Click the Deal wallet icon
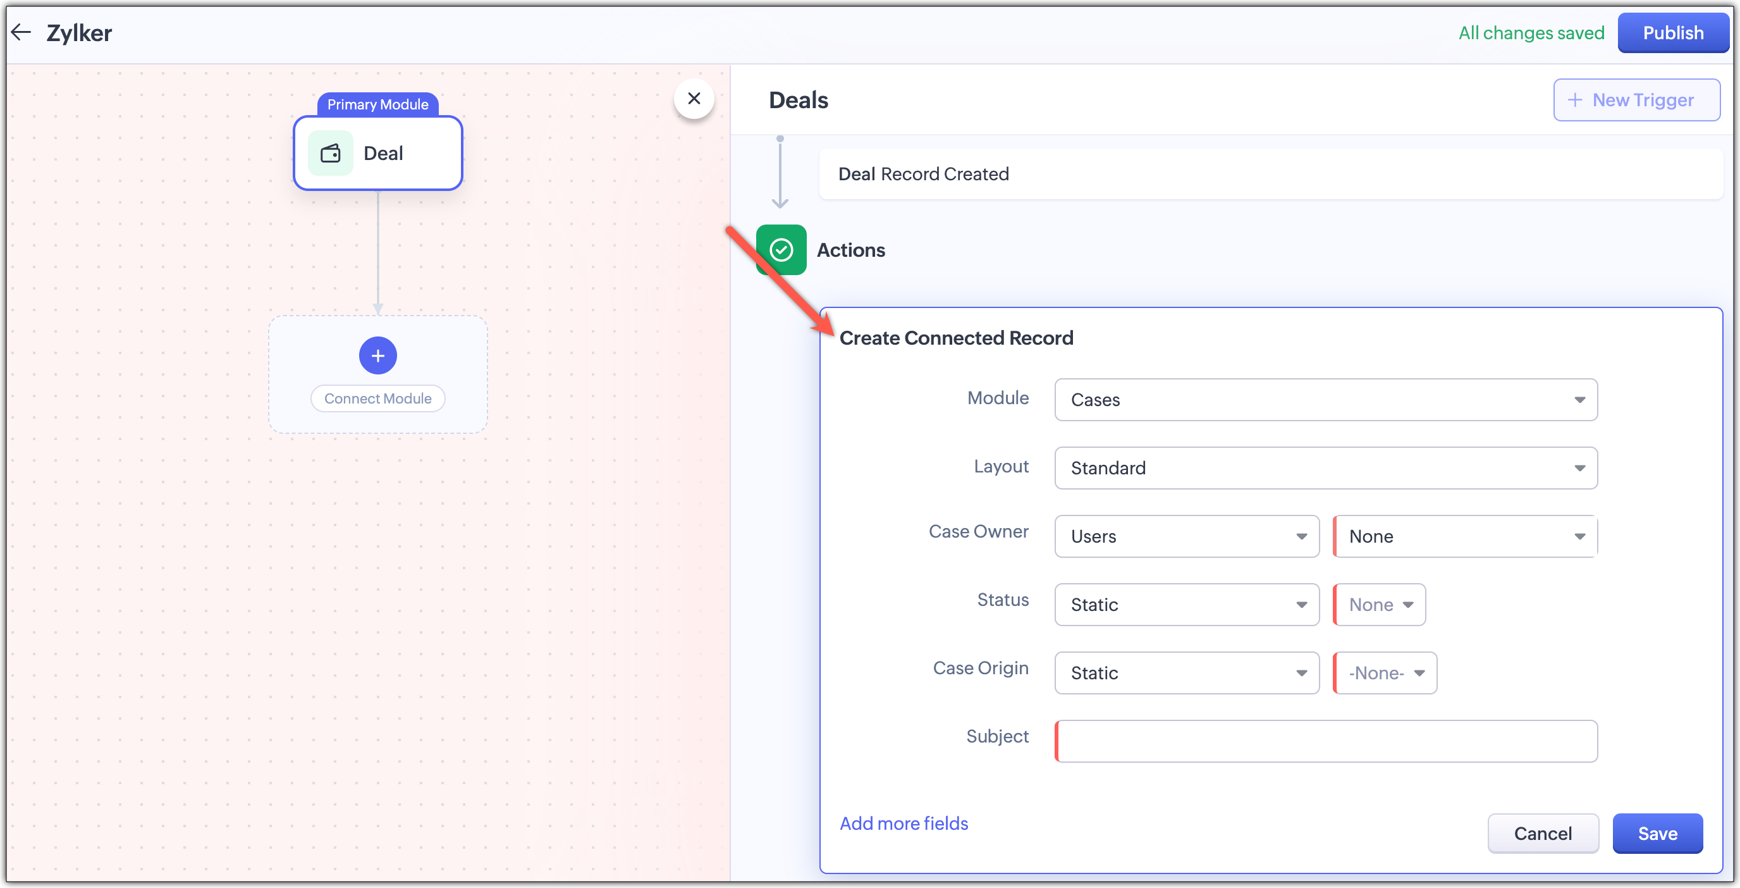 330,154
